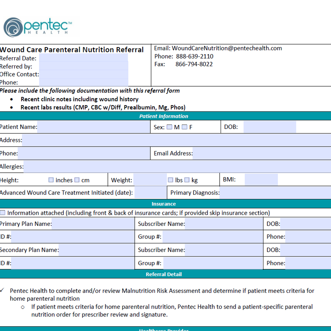Viewport: 331px width, 331px height.
Task: Click the Allergies text field
Action: click(x=177, y=167)
